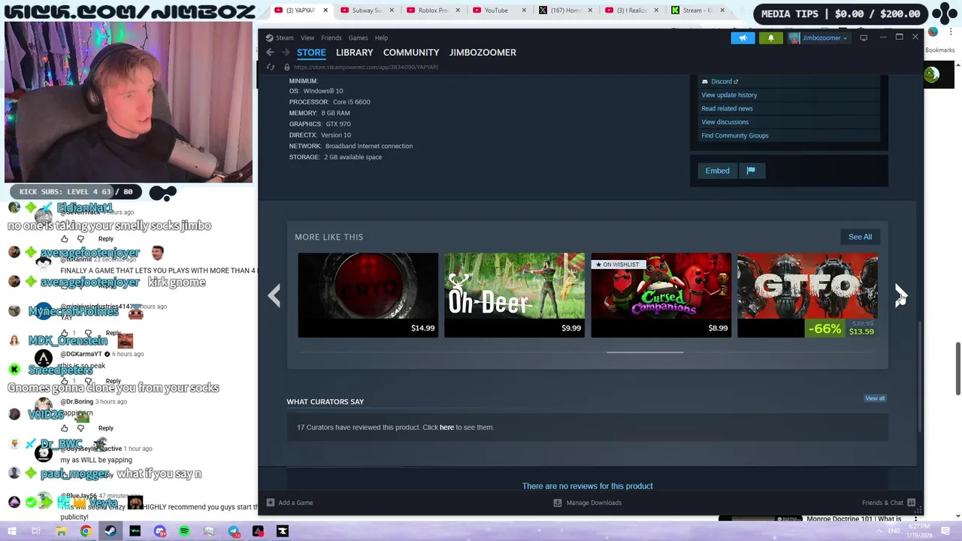Open Task View on the taskbar

[x=35, y=531]
